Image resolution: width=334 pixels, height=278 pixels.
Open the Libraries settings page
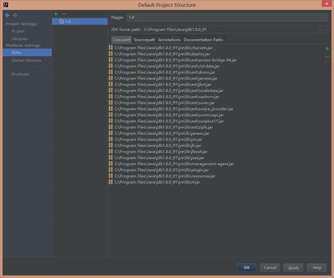[19, 39]
